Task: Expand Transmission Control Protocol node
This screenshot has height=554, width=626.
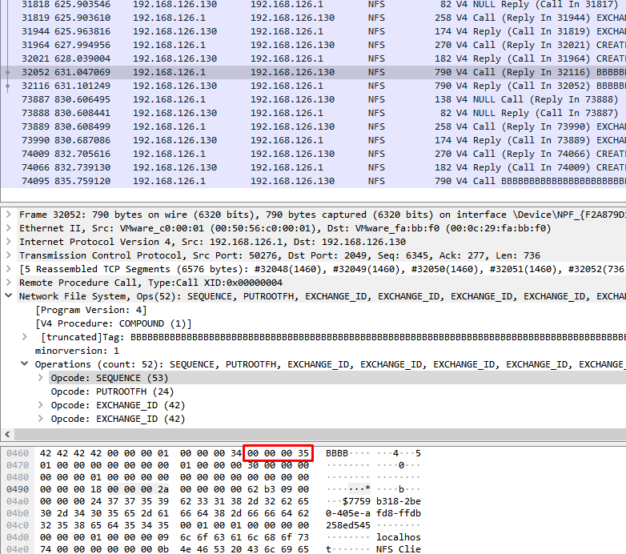Action: (8, 255)
